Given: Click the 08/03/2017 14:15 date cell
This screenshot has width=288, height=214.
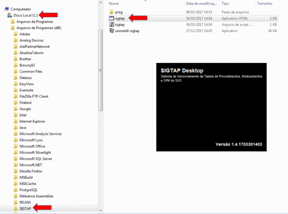Looking at the screenshot, I should pos(199,12).
